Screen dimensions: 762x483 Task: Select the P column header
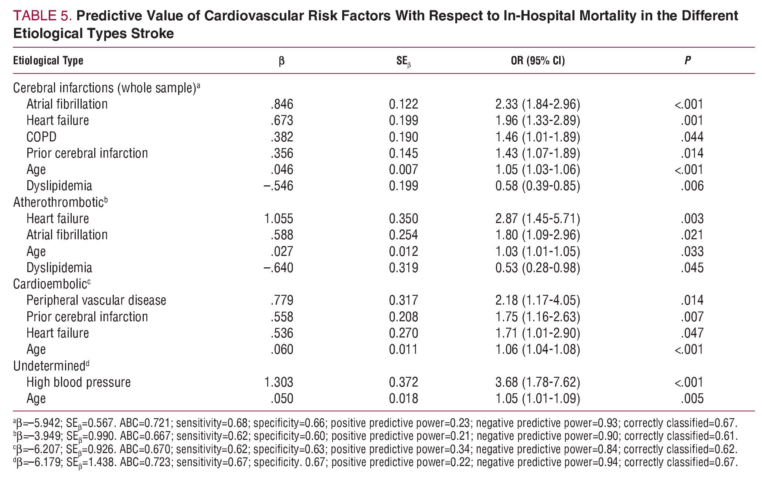tap(687, 61)
